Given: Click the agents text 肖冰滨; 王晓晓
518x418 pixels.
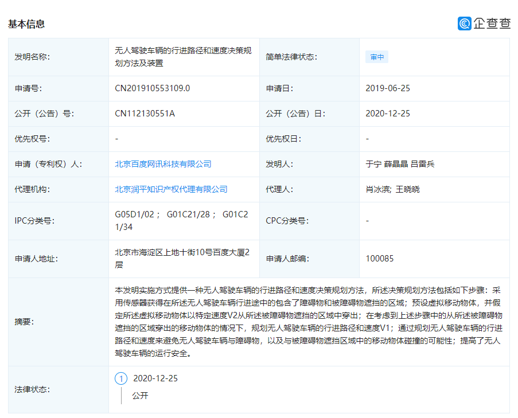Looking at the screenshot, I should point(392,189).
